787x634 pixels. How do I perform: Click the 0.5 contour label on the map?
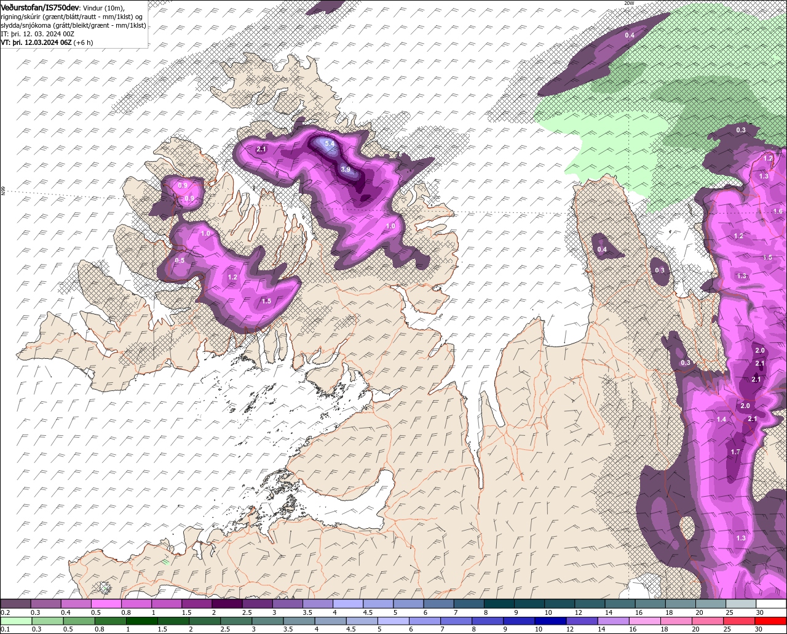(180, 260)
